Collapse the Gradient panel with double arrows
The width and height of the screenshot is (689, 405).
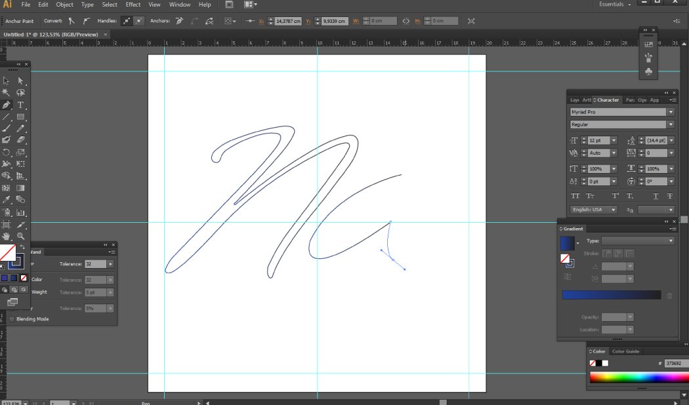(x=666, y=222)
